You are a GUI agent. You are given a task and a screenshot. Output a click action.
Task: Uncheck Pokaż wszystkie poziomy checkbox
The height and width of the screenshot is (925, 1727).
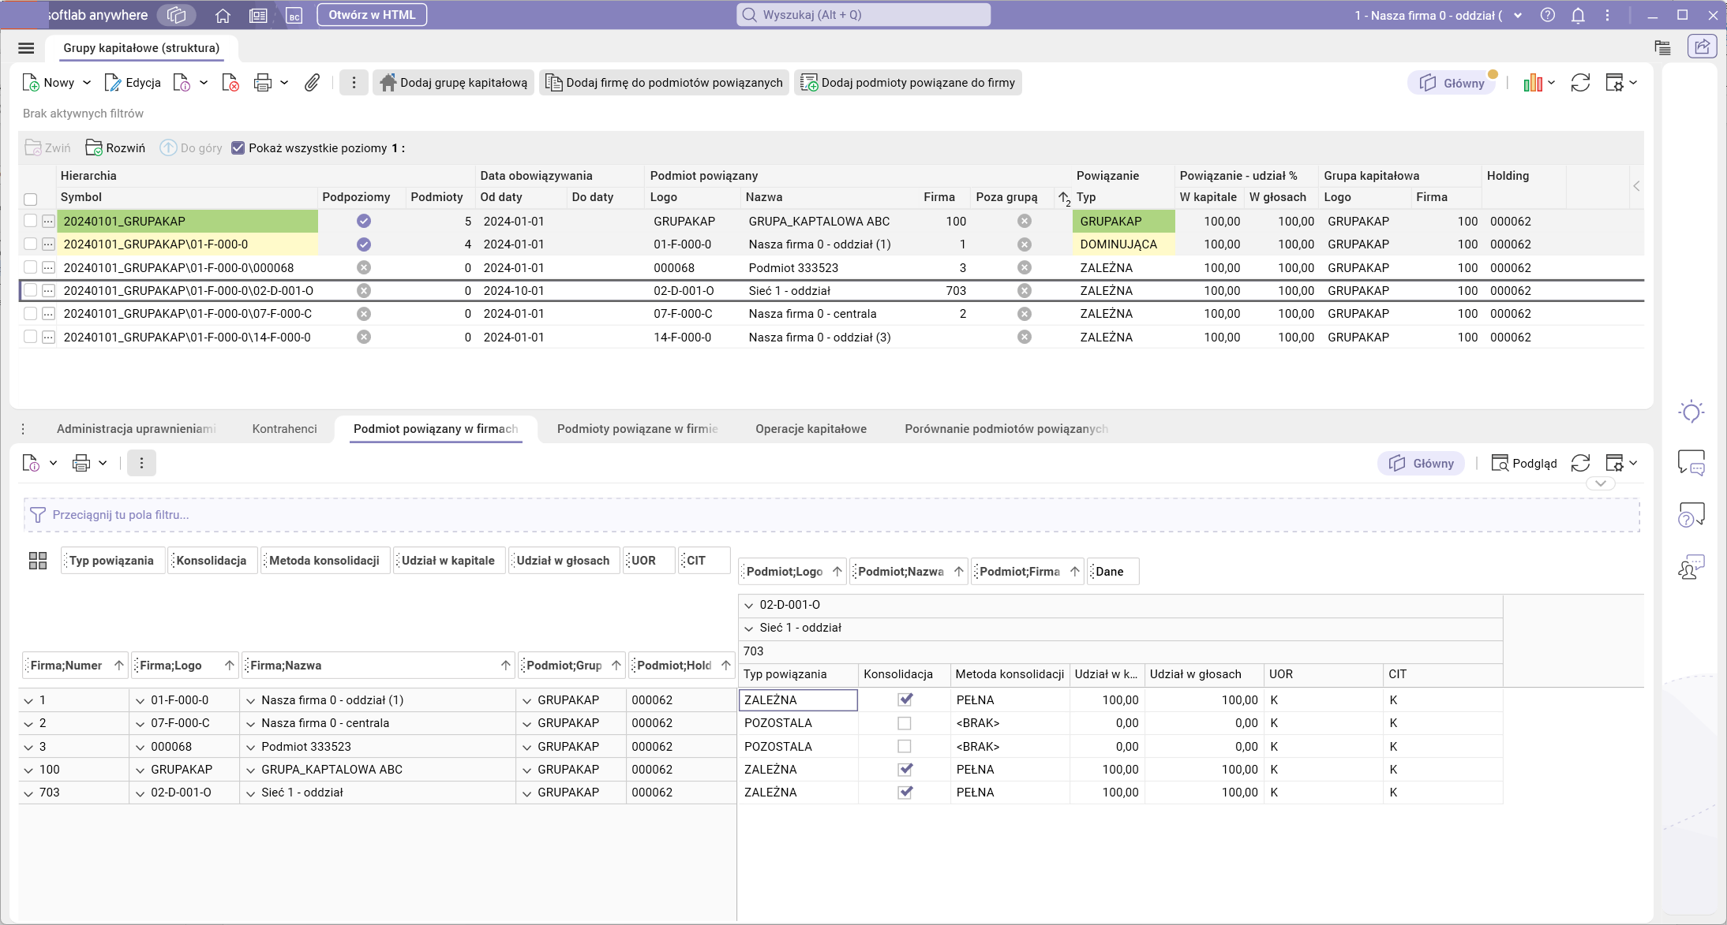pos(238,148)
